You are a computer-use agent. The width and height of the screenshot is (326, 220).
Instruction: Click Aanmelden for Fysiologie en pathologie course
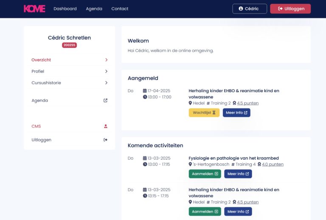pos(205,174)
